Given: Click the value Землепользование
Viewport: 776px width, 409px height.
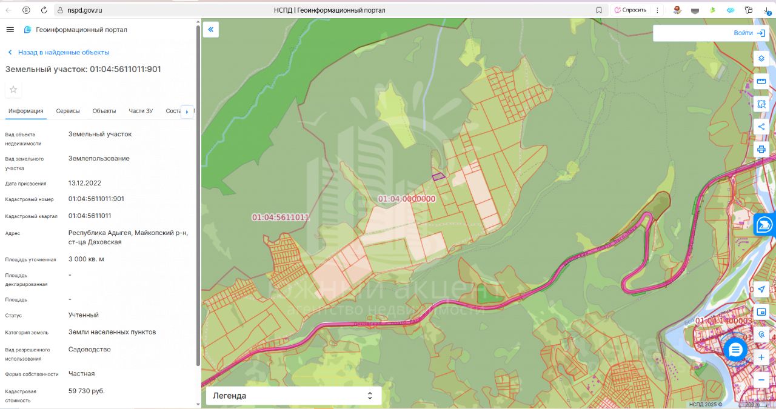Looking at the screenshot, I should click(99, 158).
